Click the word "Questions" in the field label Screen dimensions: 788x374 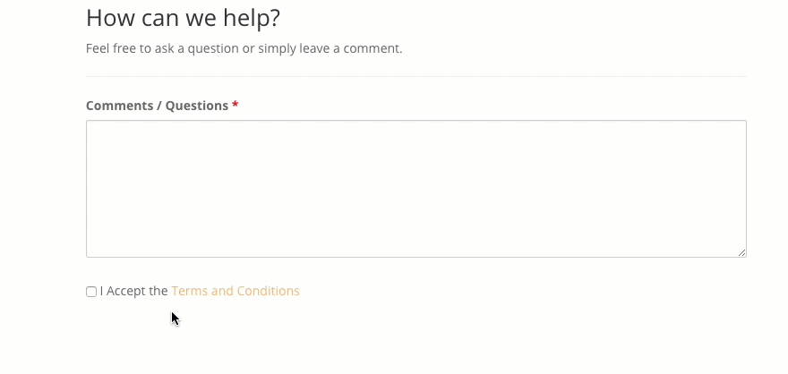click(x=197, y=106)
